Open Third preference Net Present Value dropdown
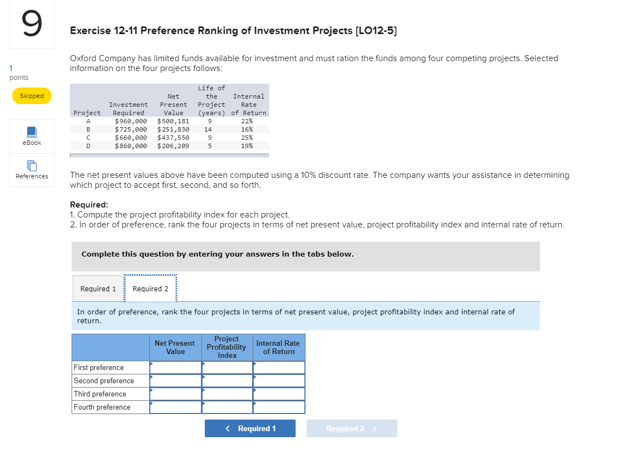Screen dimensions: 627x457 tap(175, 394)
